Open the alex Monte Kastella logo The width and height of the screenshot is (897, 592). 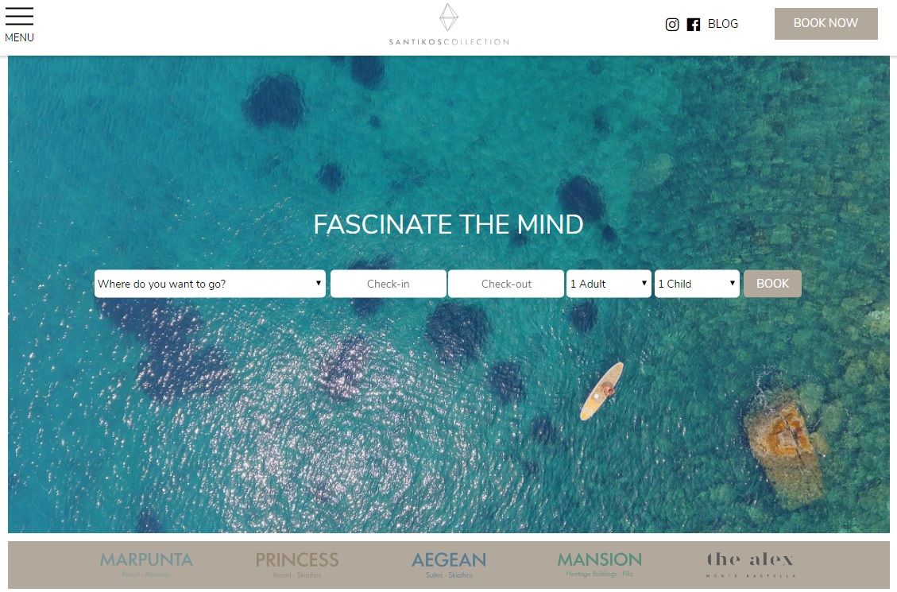click(x=751, y=564)
